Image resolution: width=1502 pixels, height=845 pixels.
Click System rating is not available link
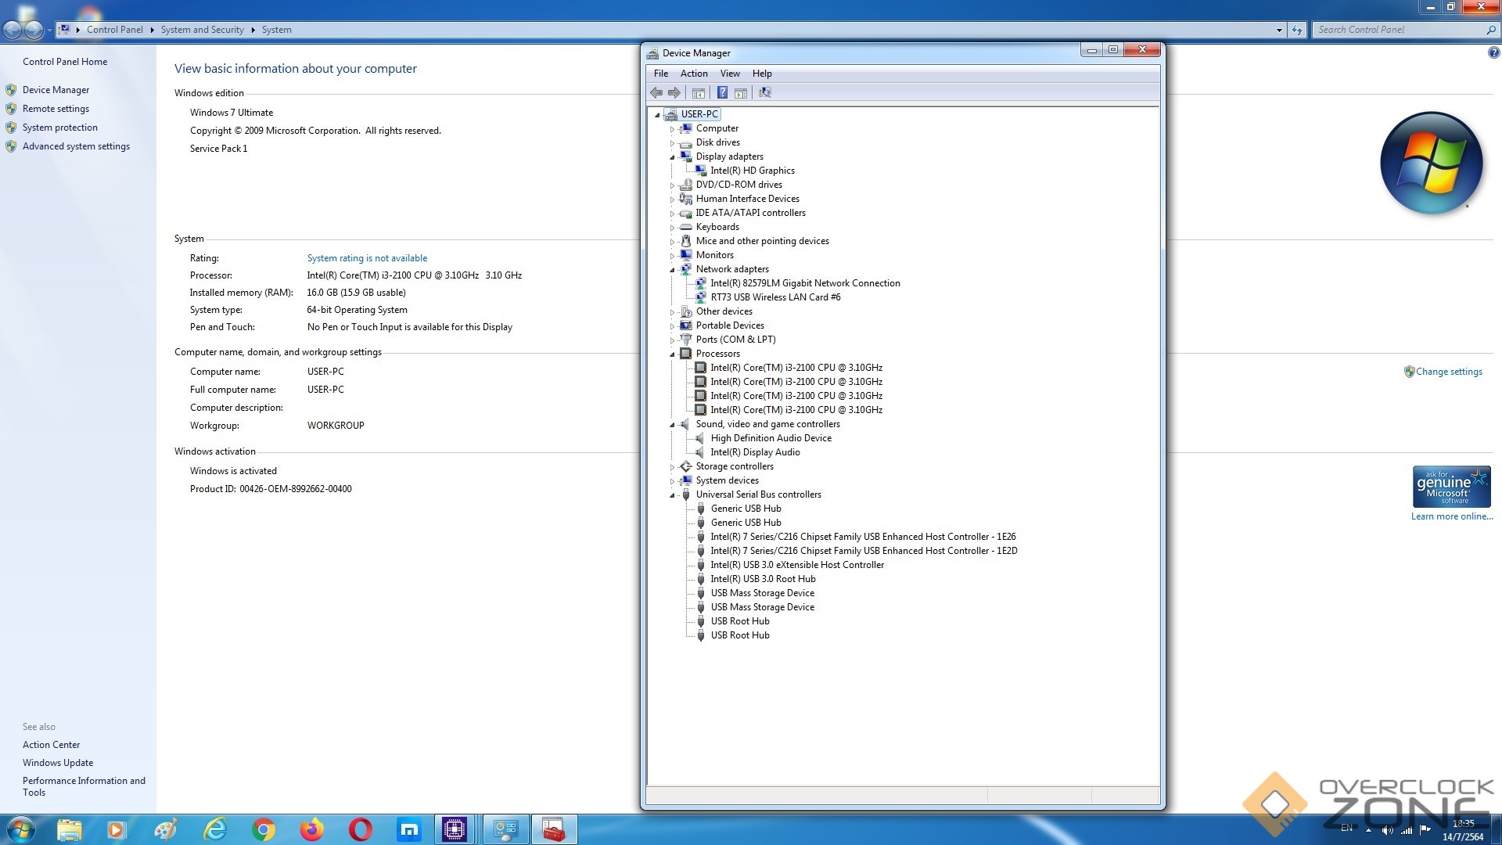(367, 258)
